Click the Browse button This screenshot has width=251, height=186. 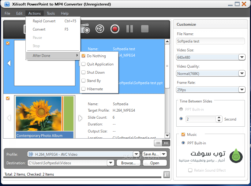click(128, 163)
